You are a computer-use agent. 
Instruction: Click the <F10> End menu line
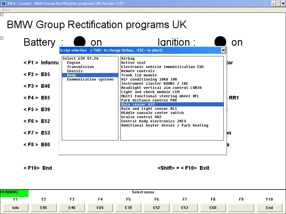[38, 168]
